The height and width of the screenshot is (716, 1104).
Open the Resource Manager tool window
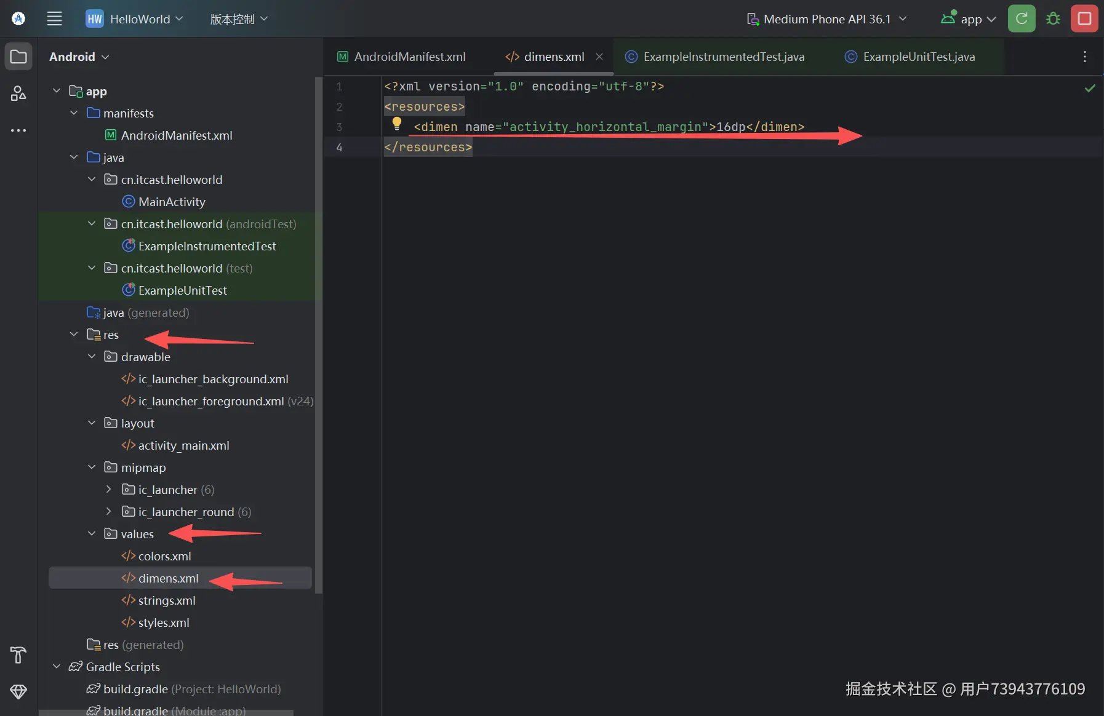click(x=18, y=93)
